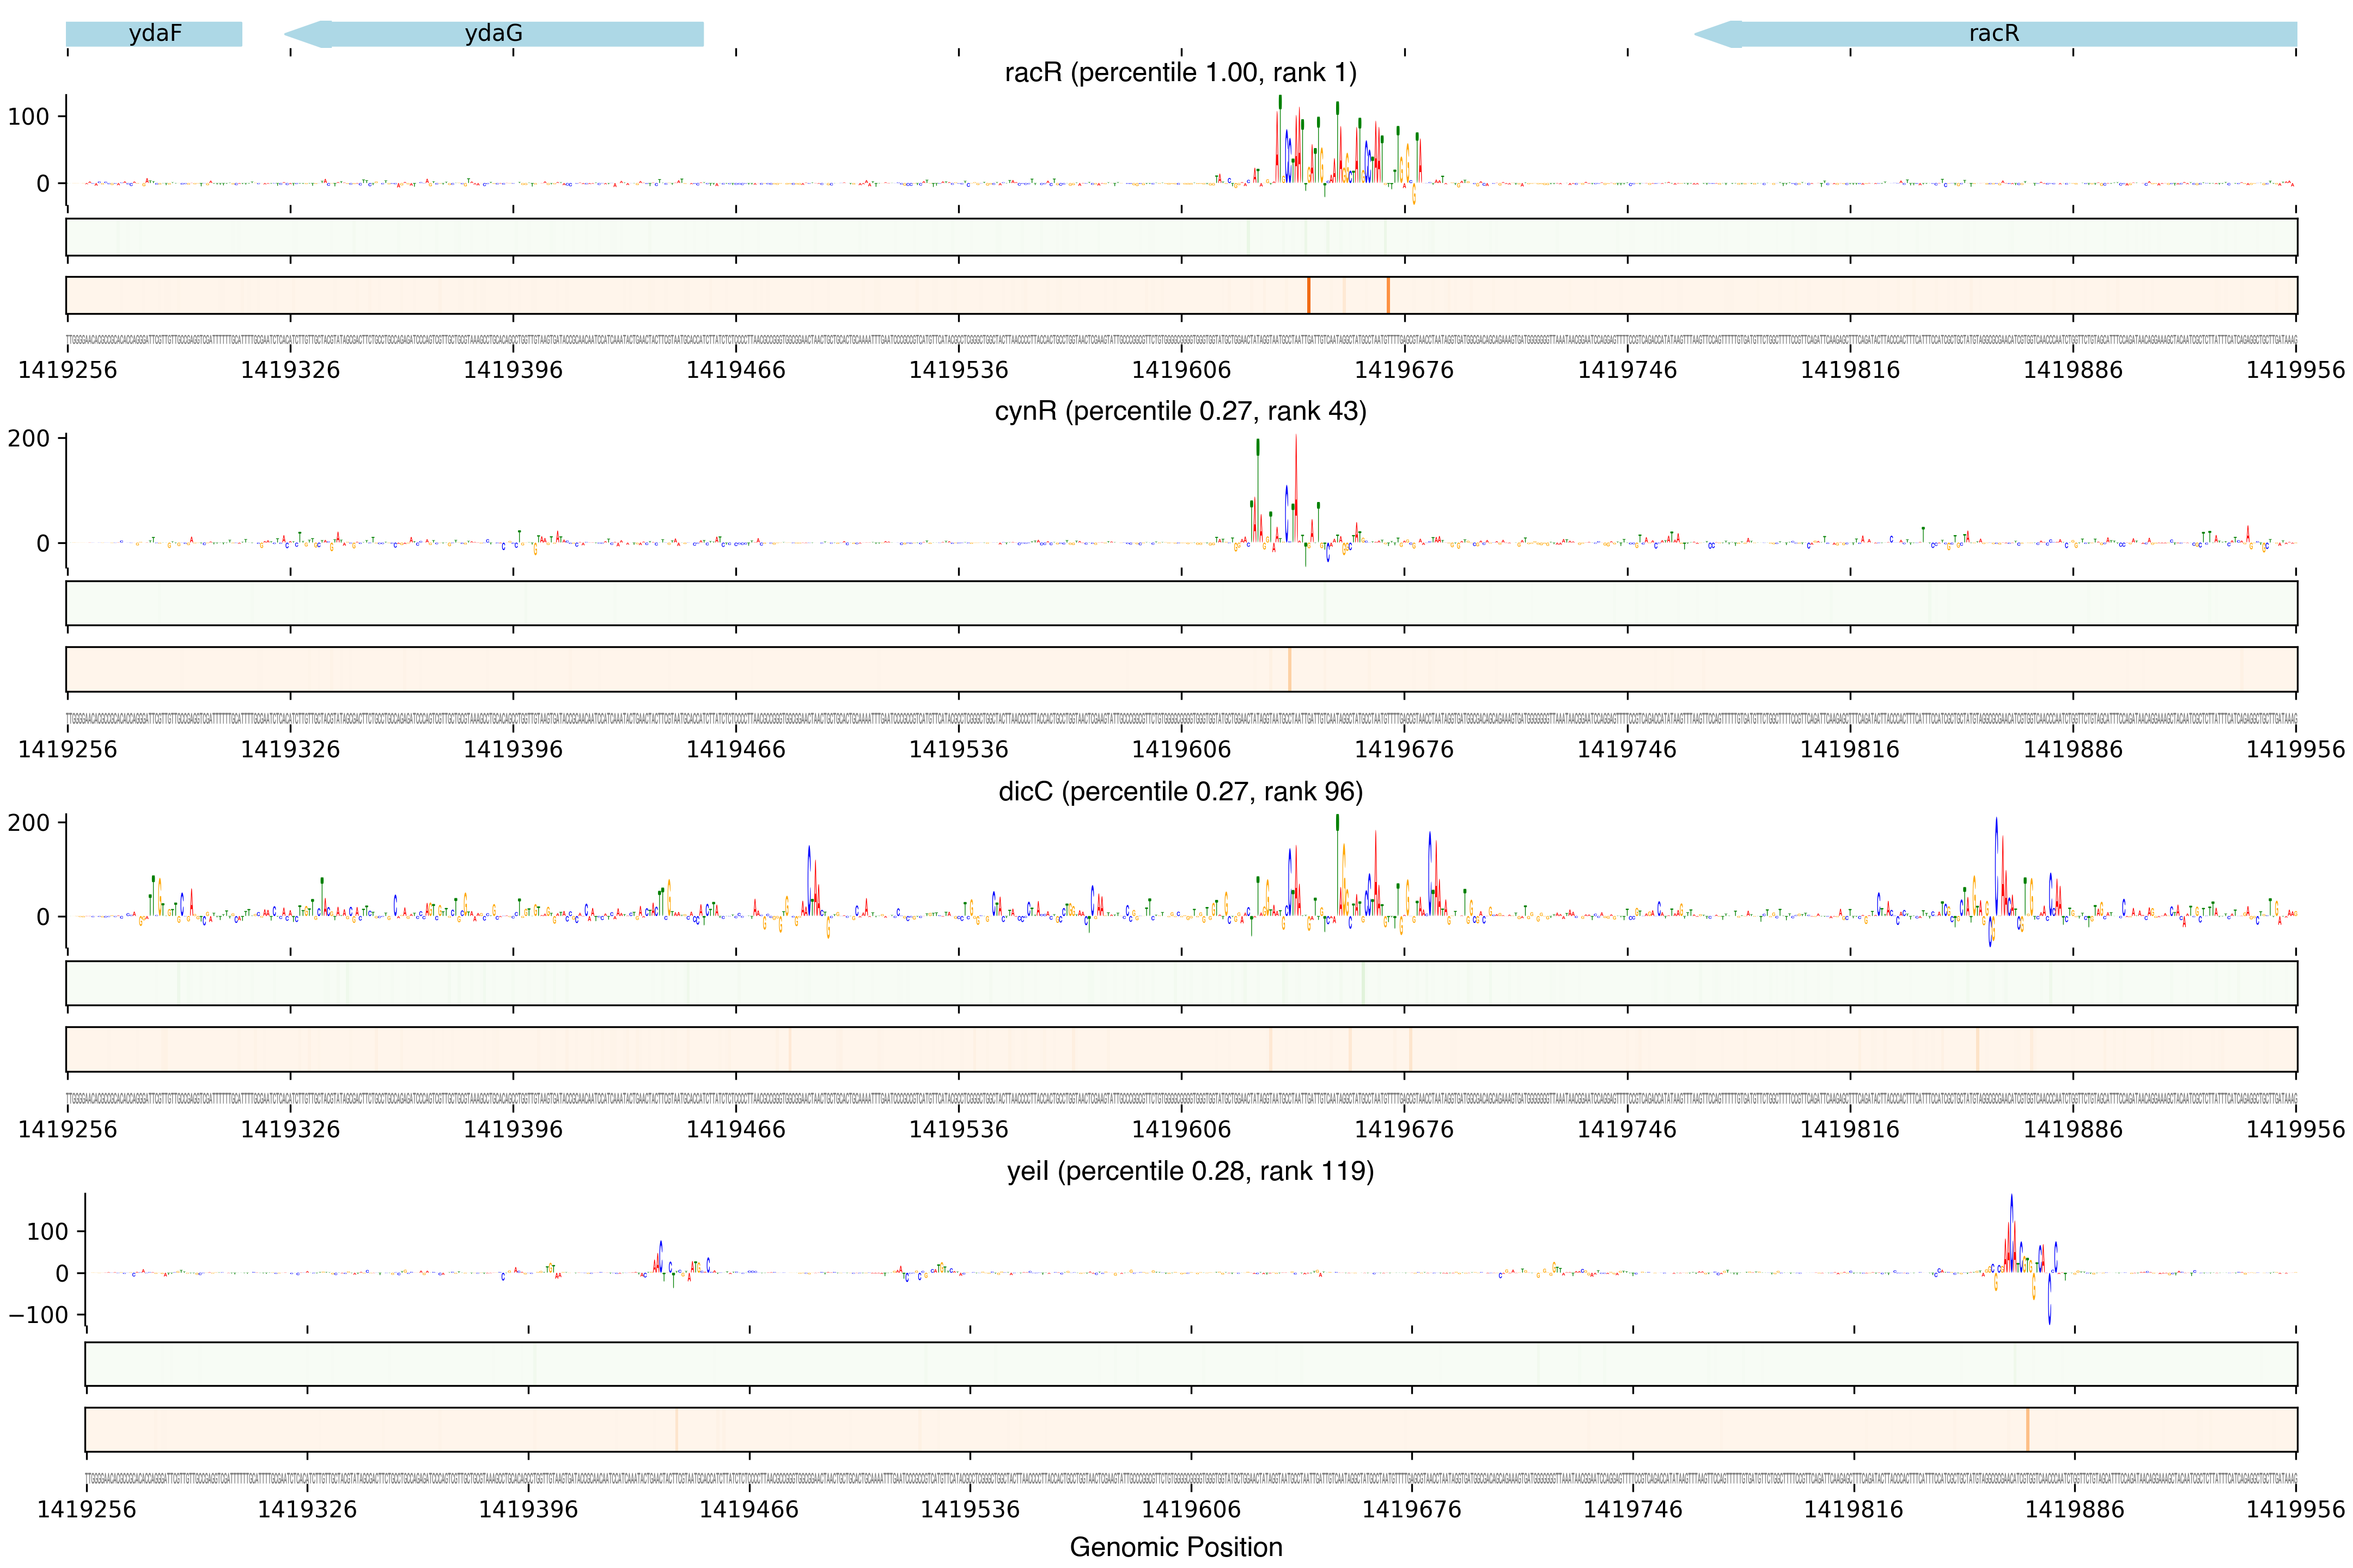Click the tall racR logo peak cluster
The width and height of the screenshot is (2353, 1568).
(1340, 150)
